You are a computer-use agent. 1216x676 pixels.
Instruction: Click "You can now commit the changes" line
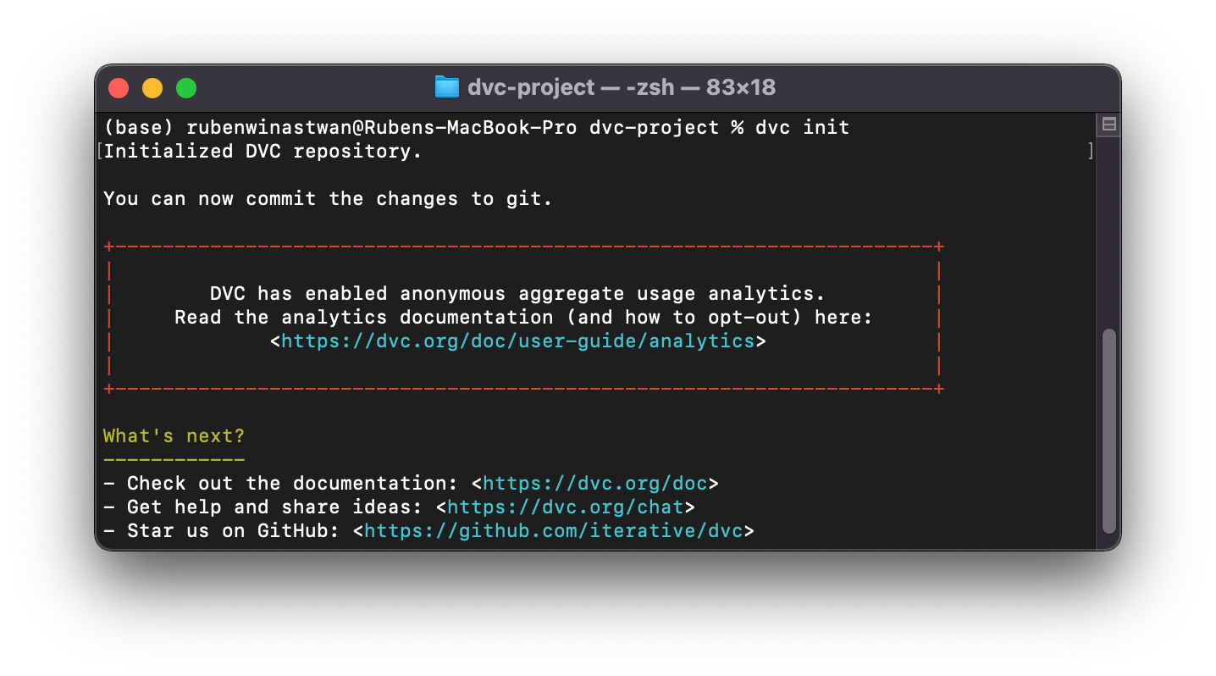tap(328, 199)
